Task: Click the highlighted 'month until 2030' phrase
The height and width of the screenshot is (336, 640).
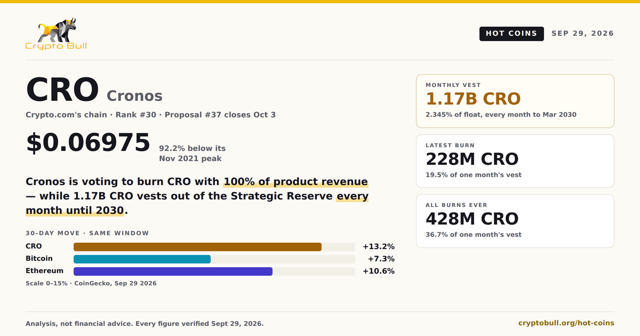Action: [x=75, y=210]
